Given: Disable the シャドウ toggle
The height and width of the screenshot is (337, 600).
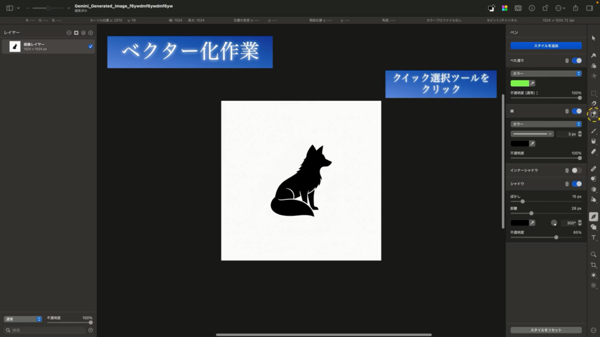Looking at the screenshot, I should point(577,184).
